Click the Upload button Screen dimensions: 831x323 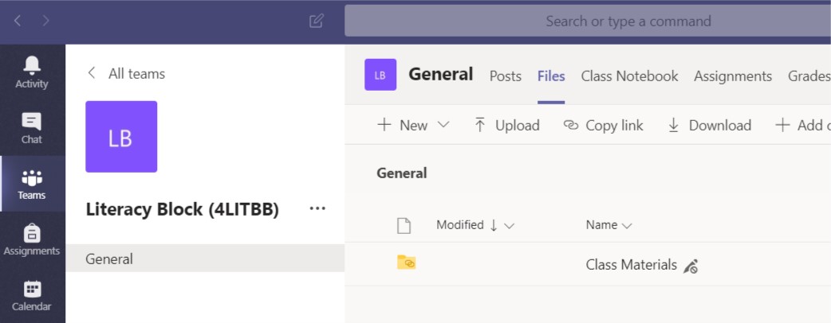pyautogui.click(x=506, y=125)
